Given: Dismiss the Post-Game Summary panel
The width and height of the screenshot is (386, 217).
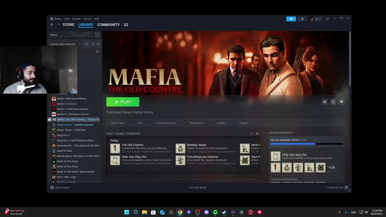Looking at the screenshot, I should click(257, 134).
